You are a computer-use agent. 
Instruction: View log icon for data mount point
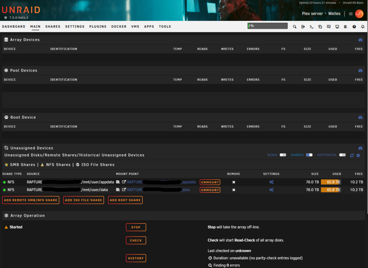118,189
